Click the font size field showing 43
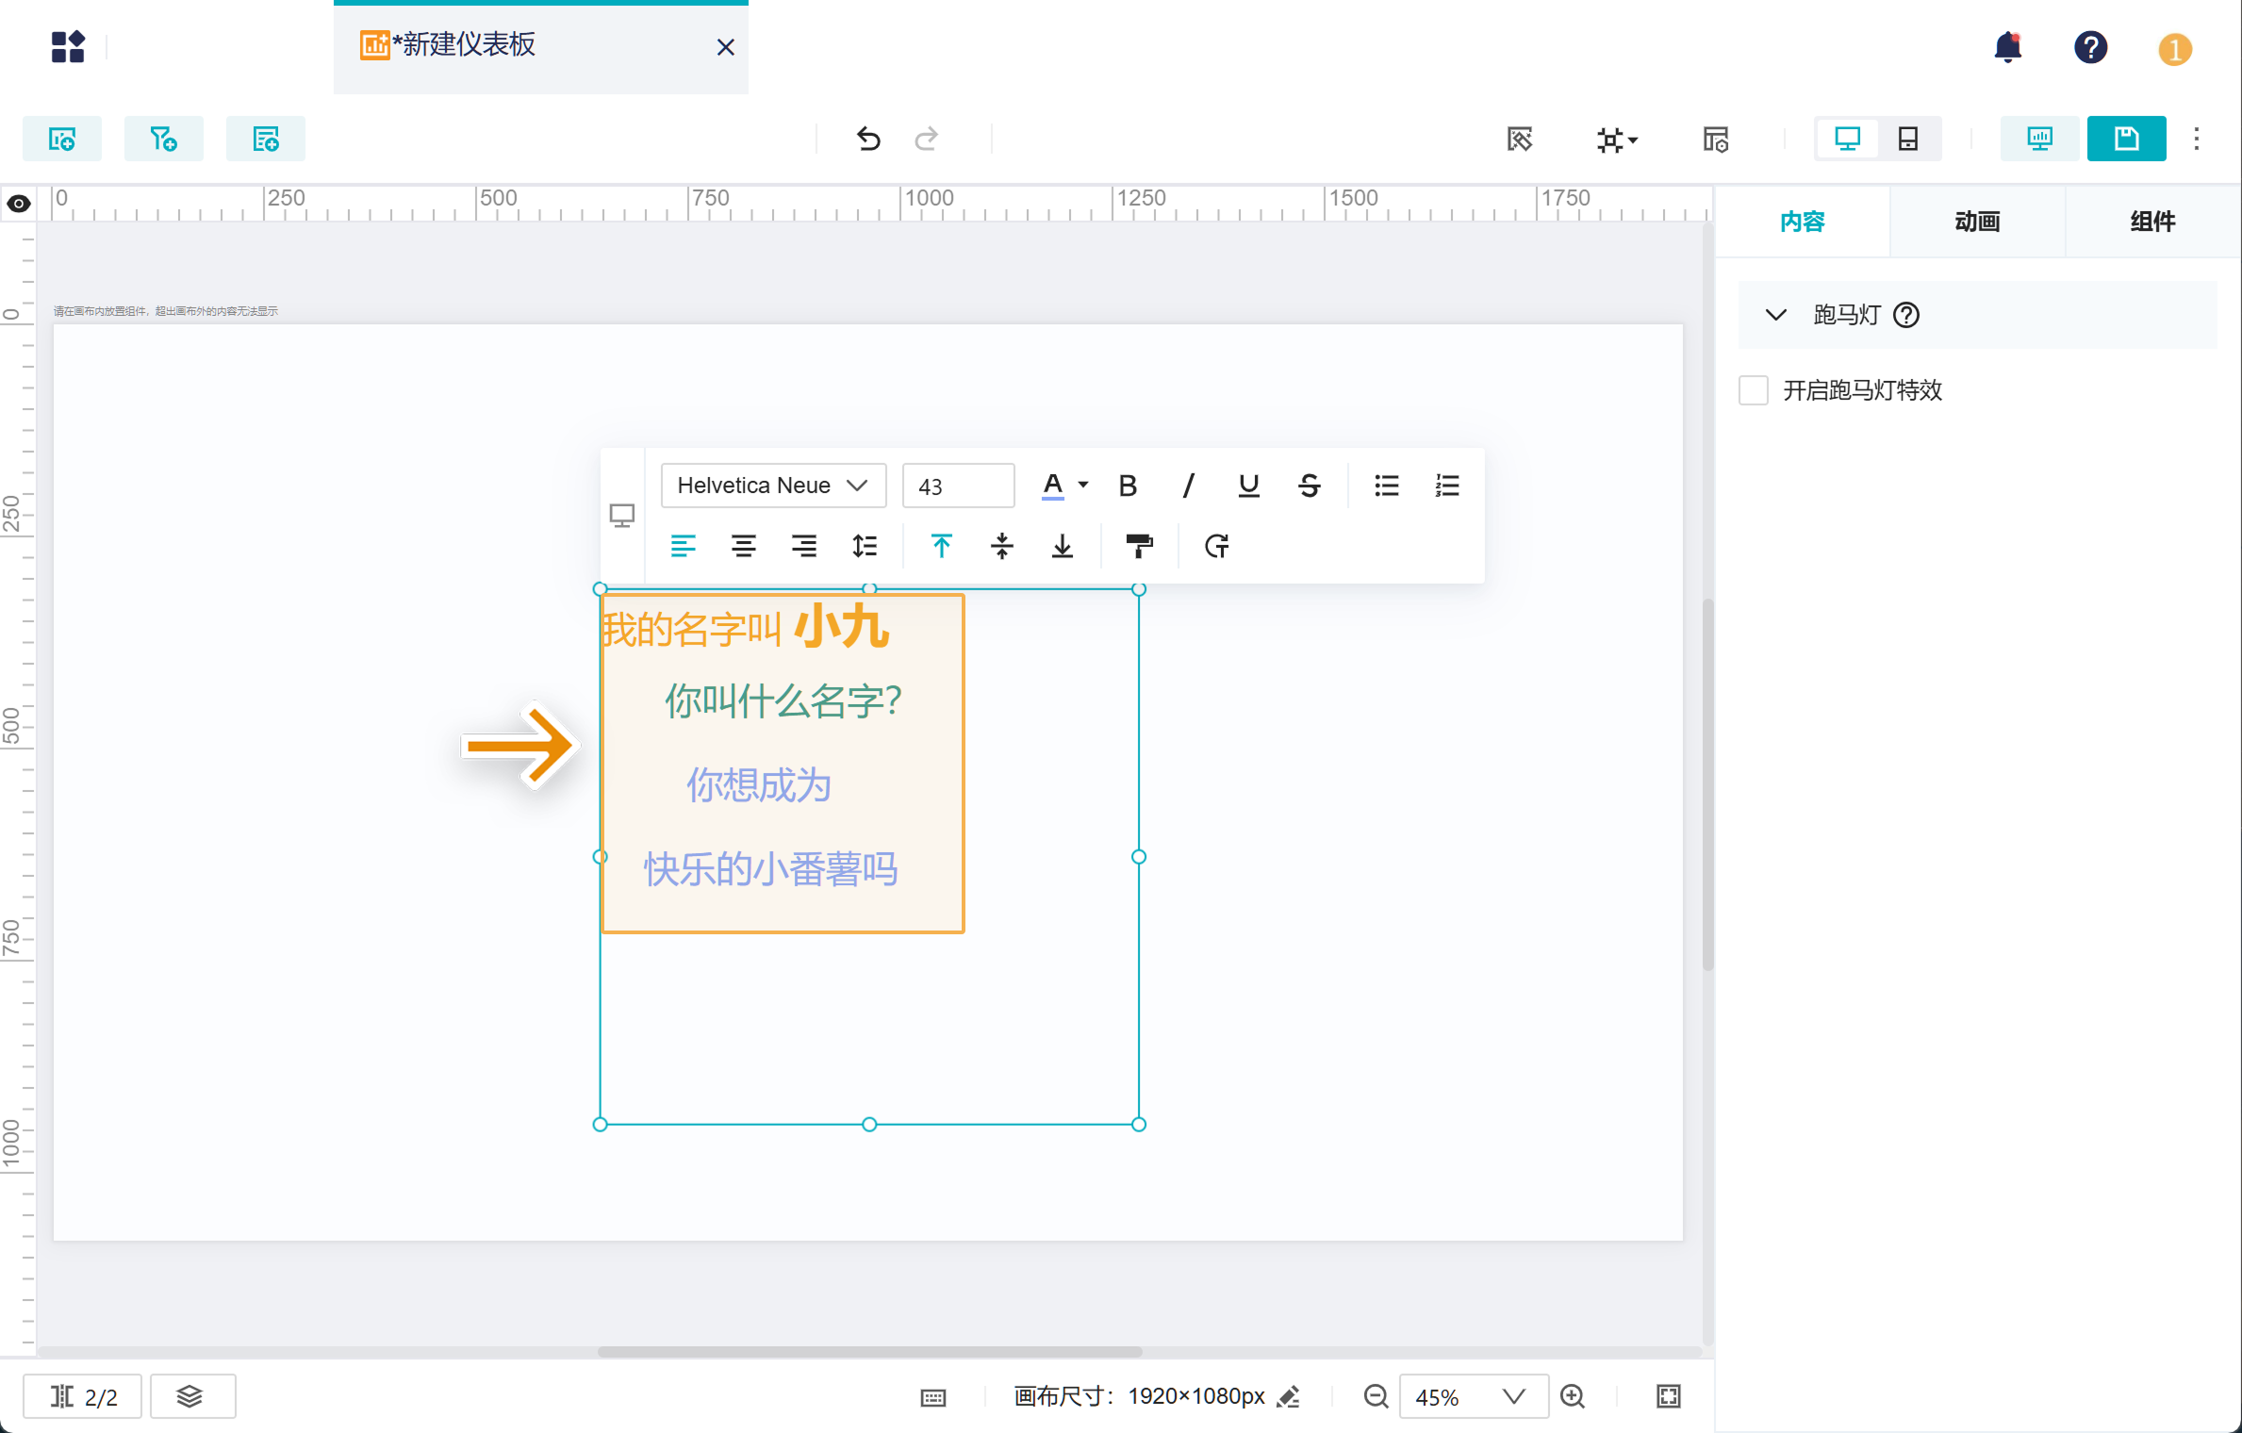Image resolution: width=2242 pixels, height=1433 pixels. coord(957,486)
